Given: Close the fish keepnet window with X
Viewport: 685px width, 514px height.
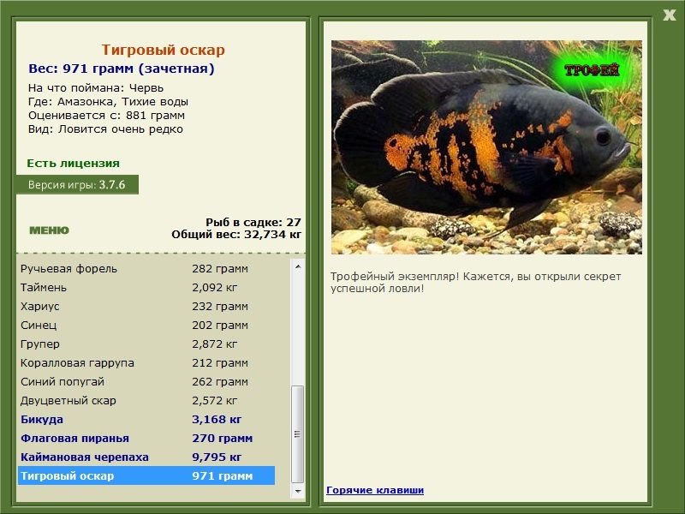Looking at the screenshot, I should tap(669, 15).
